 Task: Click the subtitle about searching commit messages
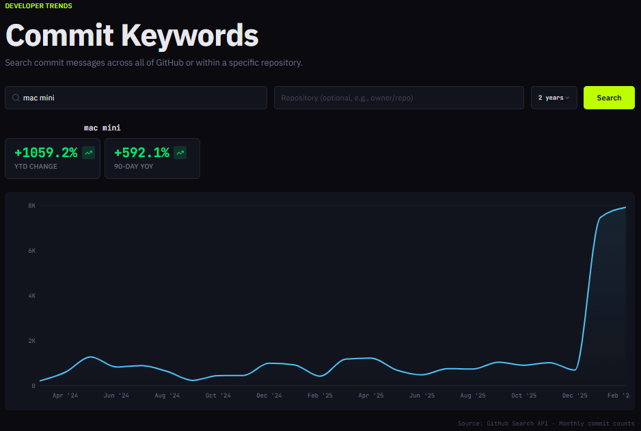[154, 63]
